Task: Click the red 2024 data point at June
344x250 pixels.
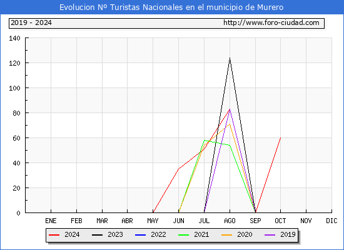Action: [179, 169]
